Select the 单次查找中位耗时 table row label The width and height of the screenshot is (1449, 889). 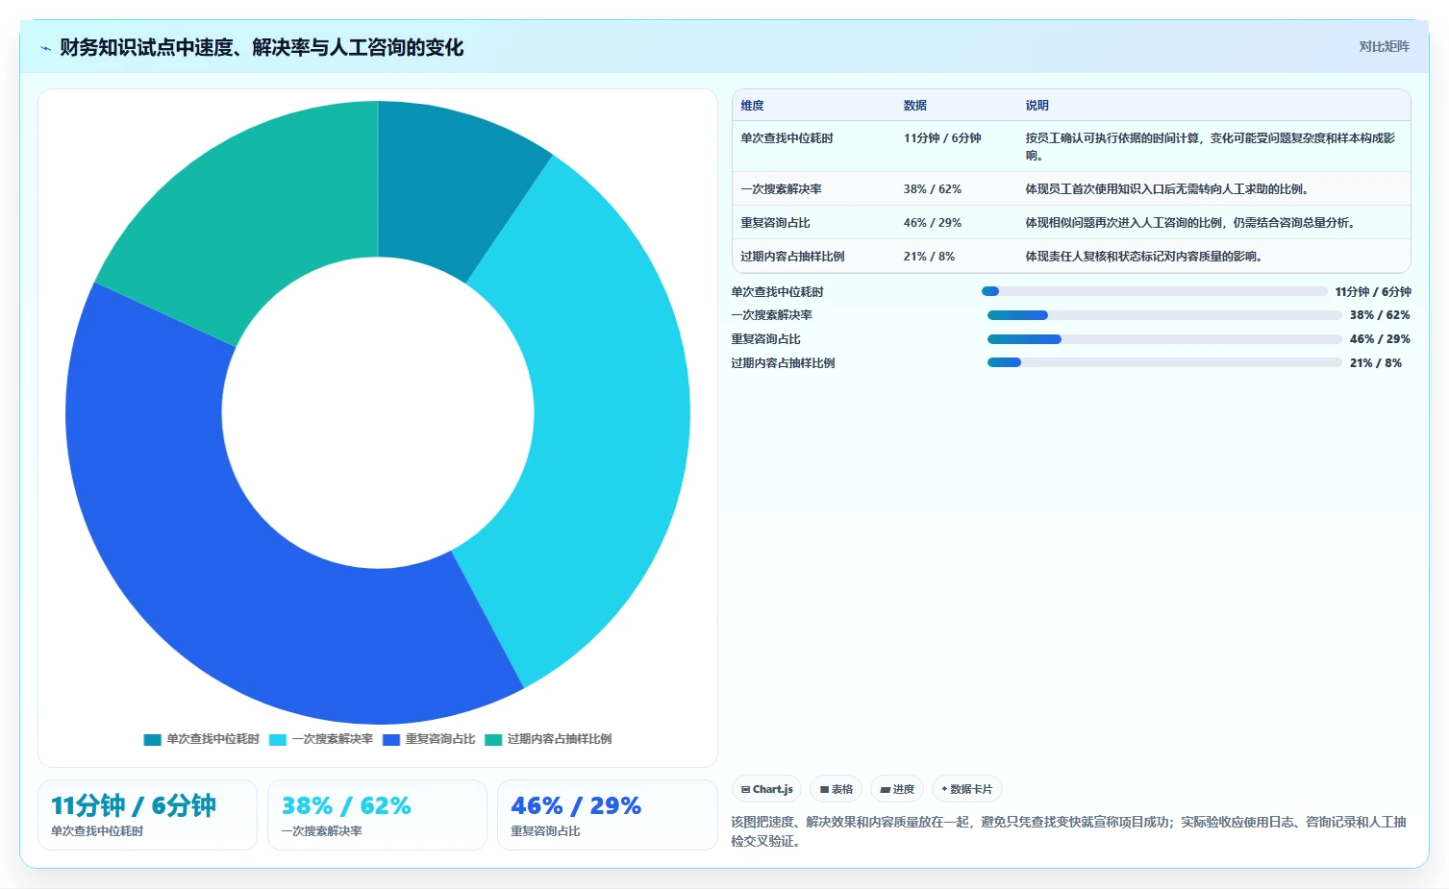click(787, 138)
